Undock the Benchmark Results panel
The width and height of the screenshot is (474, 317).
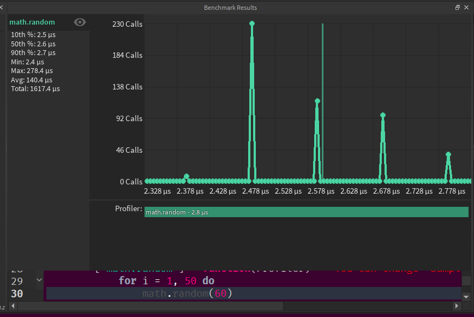458,8
